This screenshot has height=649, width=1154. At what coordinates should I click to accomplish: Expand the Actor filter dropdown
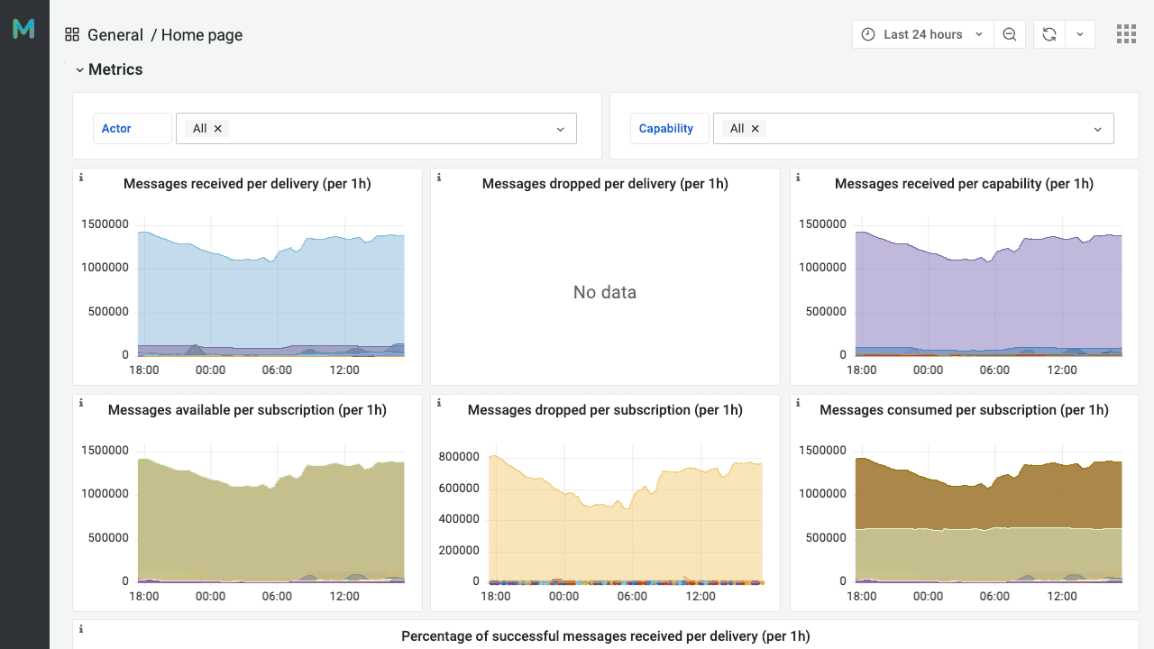tap(560, 129)
